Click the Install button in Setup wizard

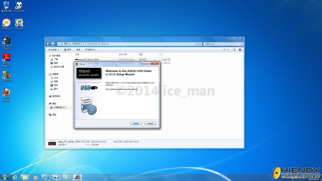pos(136,123)
